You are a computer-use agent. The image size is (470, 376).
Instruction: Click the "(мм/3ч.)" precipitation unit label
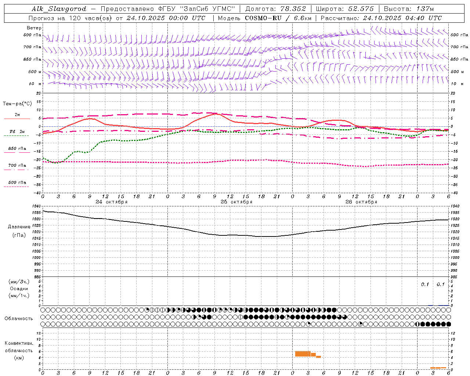point(19,282)
